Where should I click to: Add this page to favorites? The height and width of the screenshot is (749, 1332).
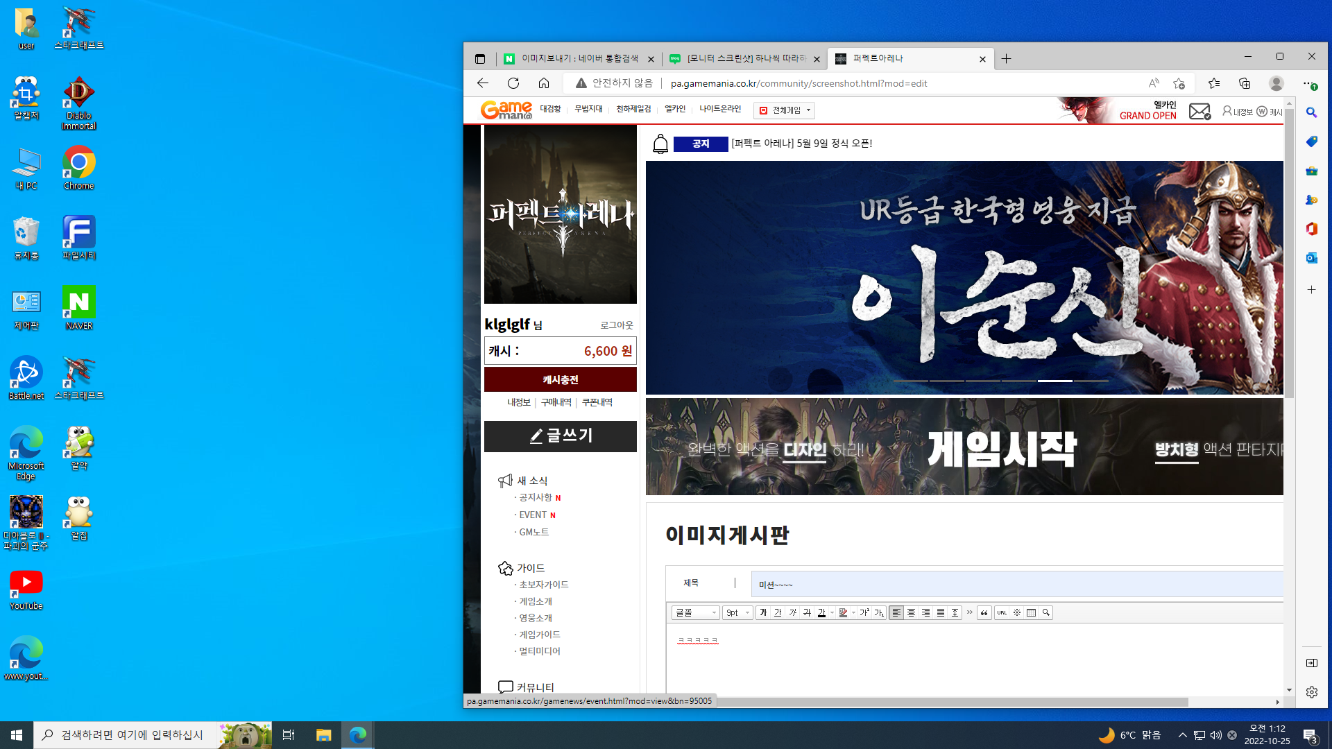(x=1179, y=83)
